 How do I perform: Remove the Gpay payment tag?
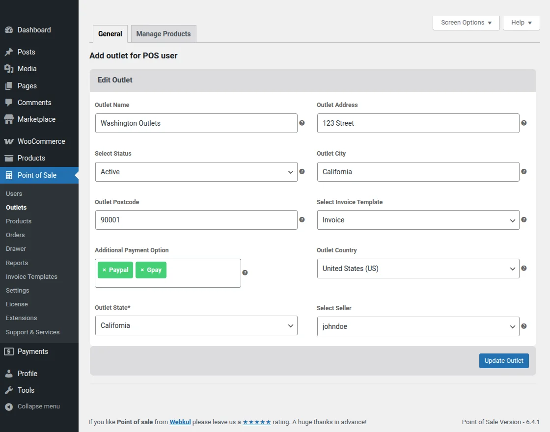pyautogui.click(x=142, y=270)
